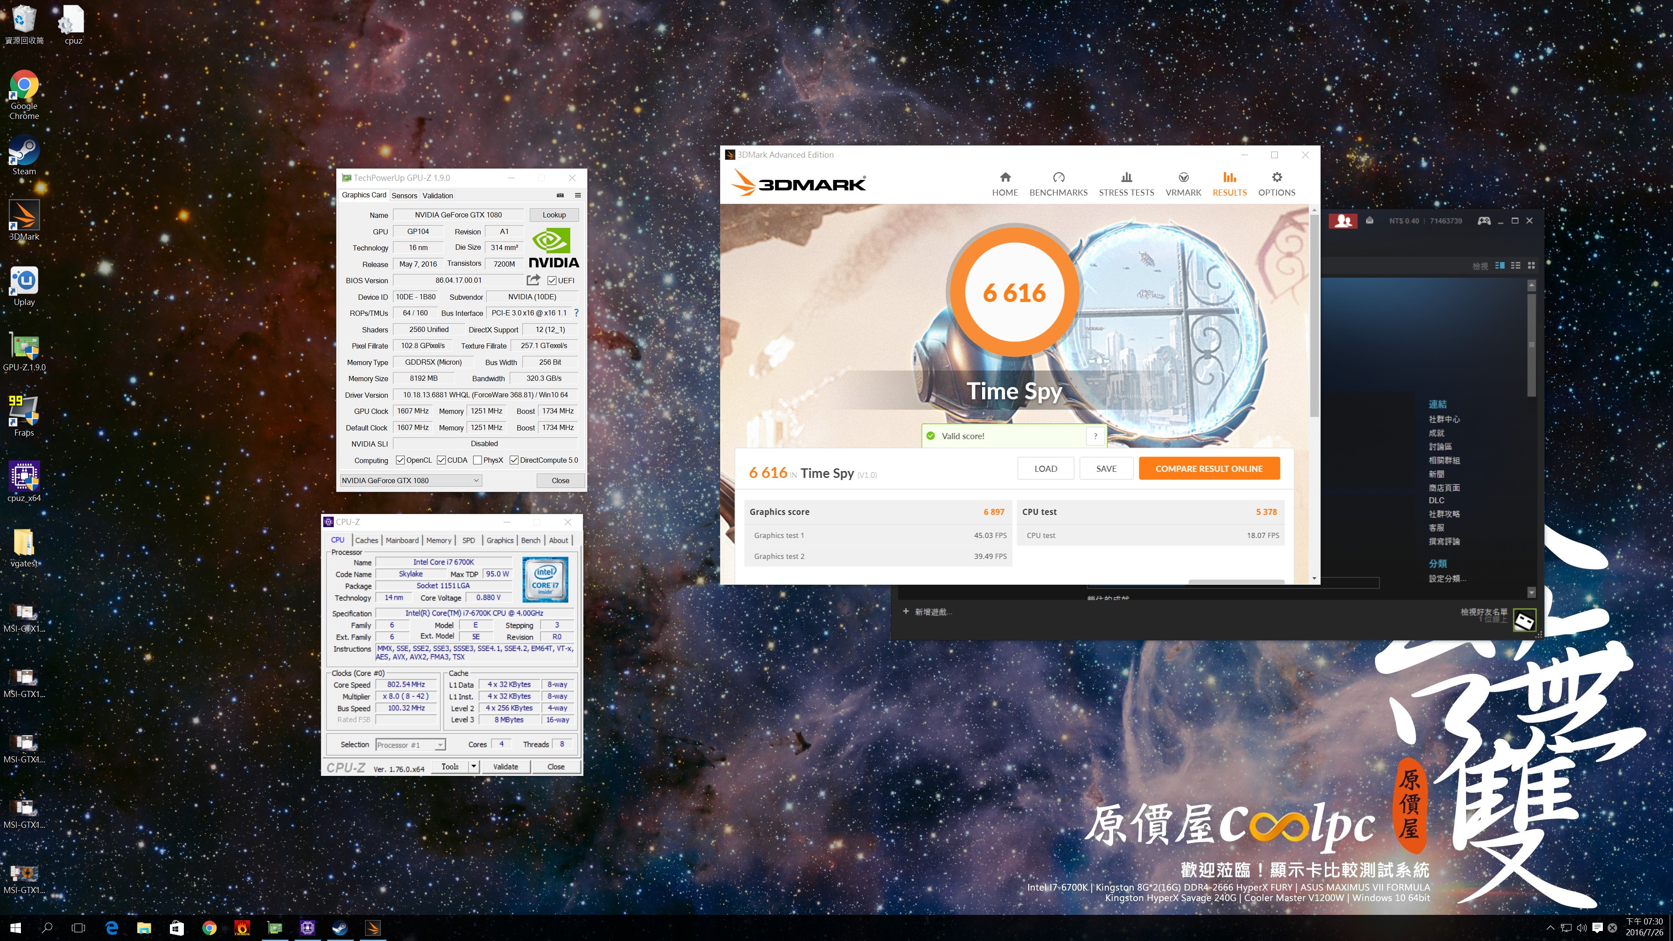This screenshot has height=941, width=1673.
Task: Open the Steam desktop shortcut
Action: click(x=24, y=155)
